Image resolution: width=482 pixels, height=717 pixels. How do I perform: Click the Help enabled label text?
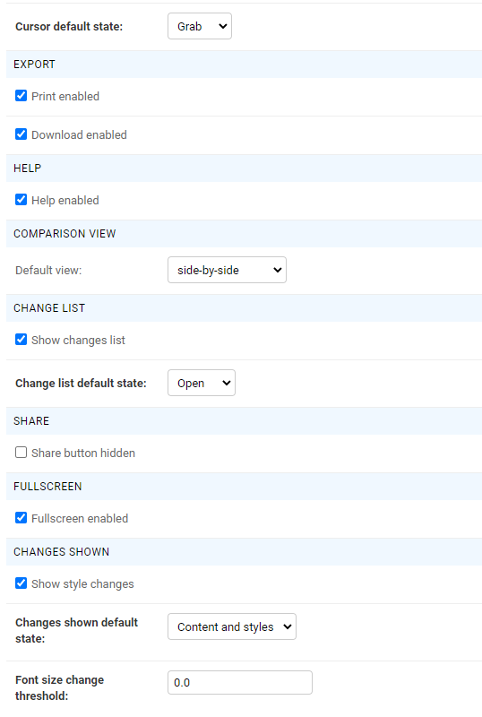65,200
